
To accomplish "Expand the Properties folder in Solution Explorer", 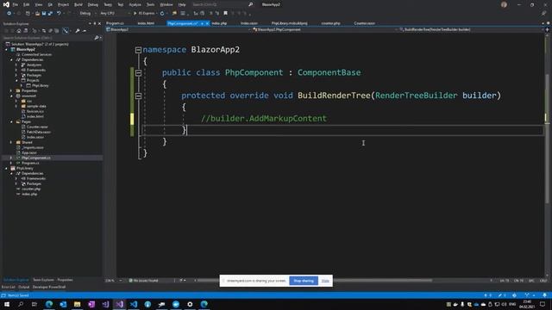I will pos(11,90).
